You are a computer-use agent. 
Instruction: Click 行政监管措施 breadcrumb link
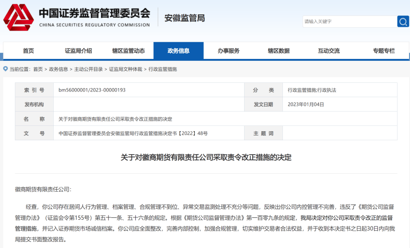pos(163,69)
